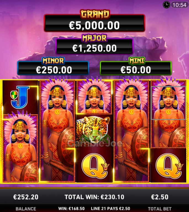Click the blue J card symbol
189x212 pixels.
20,97
